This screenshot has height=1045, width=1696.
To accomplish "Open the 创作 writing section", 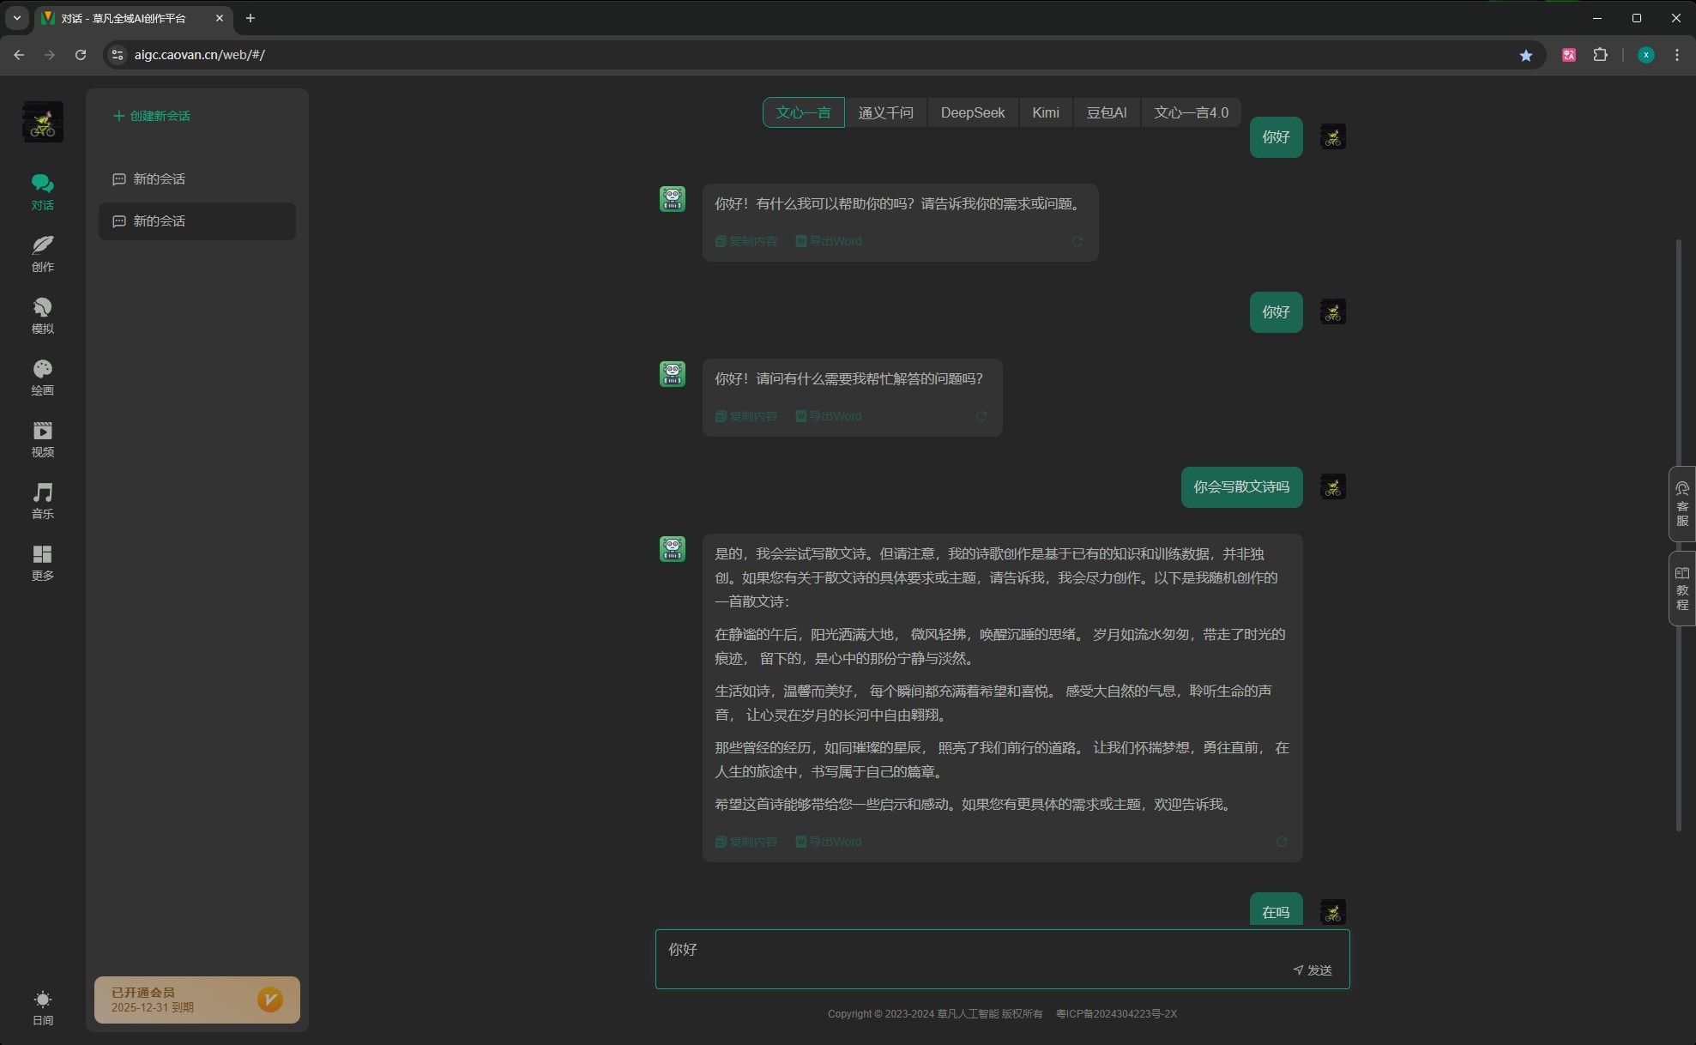I will click(x=42, y=254).
